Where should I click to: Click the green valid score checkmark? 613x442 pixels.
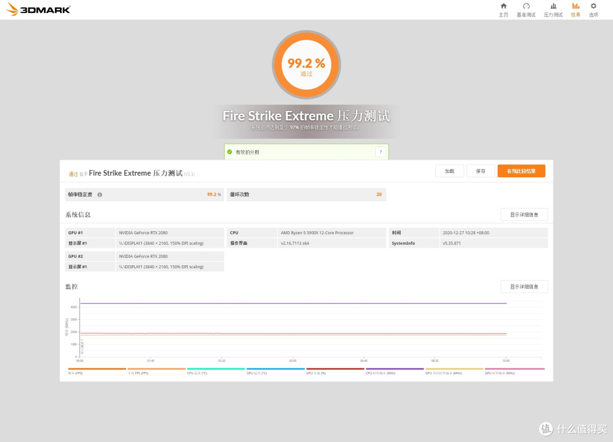coord(229,152)
